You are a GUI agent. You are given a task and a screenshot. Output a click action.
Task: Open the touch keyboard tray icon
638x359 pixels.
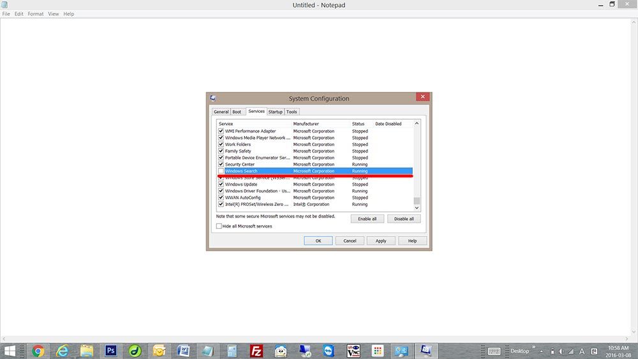coord(494,351)
